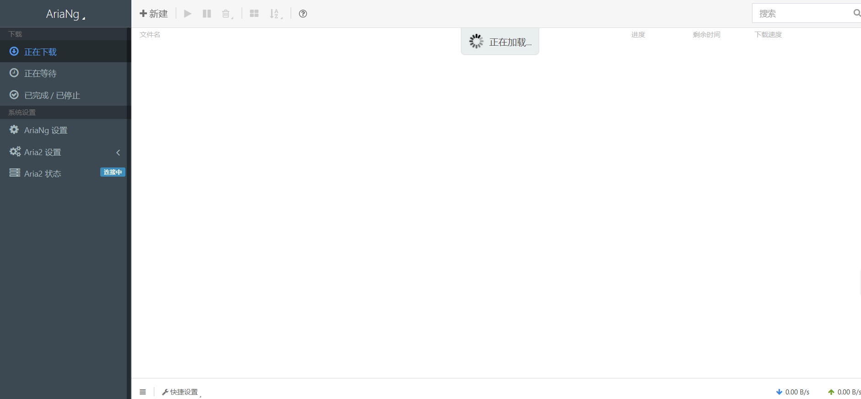Open AriaNg 设置 page
861x399 pixels.
tap(46, 130)
